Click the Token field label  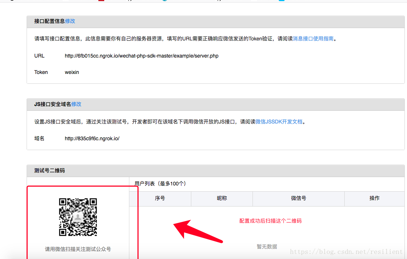click(41, 72)
